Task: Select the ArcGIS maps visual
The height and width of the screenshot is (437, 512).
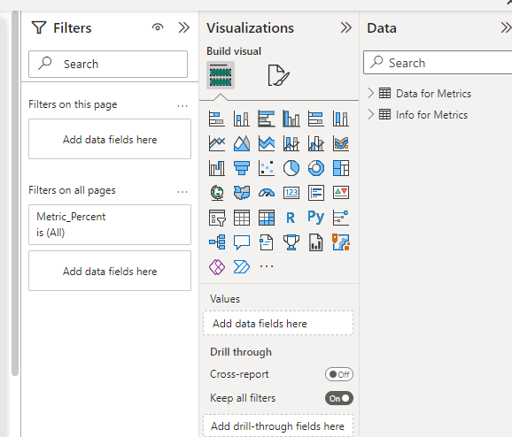Action: coord(341,242)
